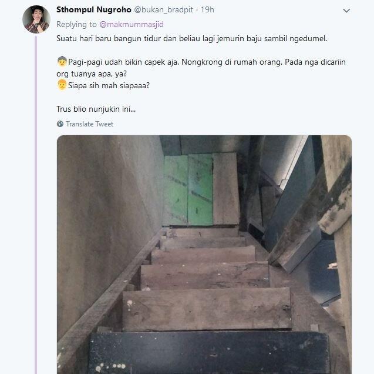Screen dimensions: 374x374
Task: Click the purple thread line below the avatar
Action: coord(36,206)
